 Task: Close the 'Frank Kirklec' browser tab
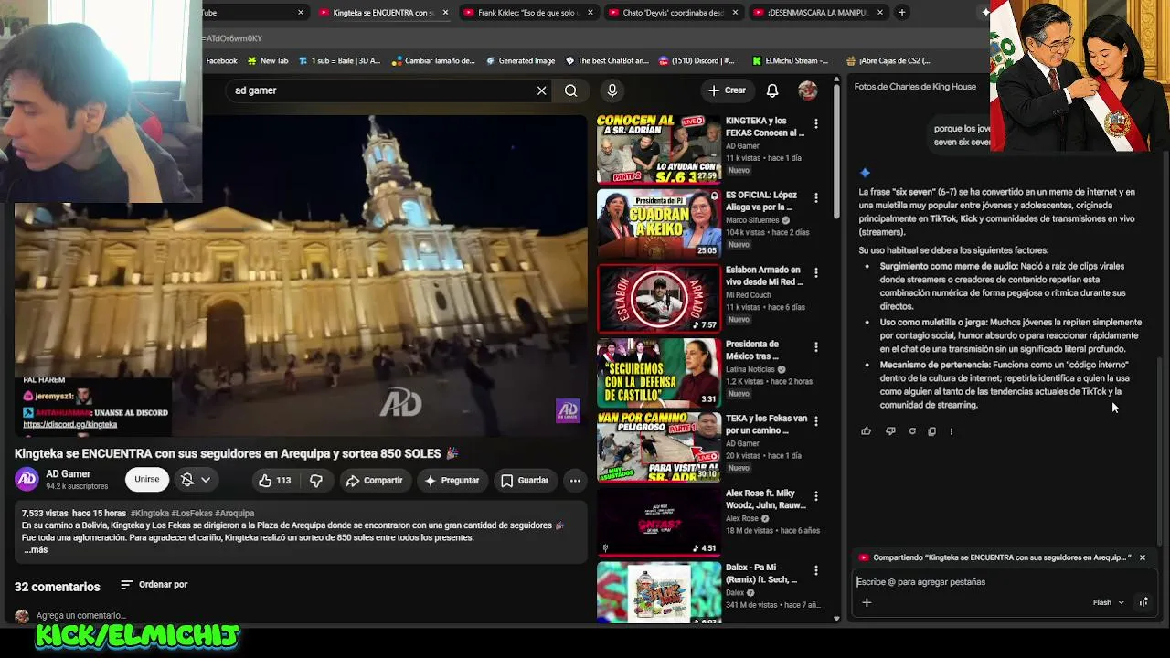coord(590,12)
